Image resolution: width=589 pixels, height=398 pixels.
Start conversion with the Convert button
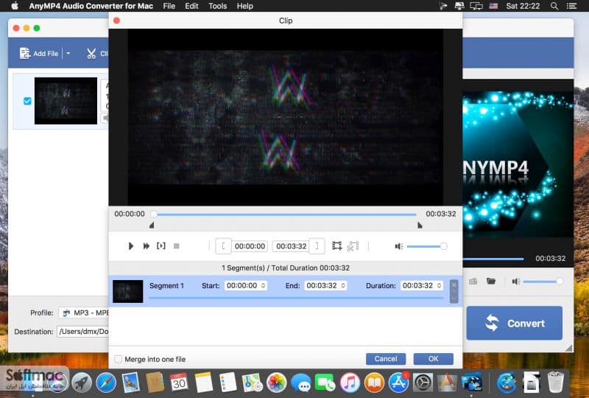tap(514, 323)
